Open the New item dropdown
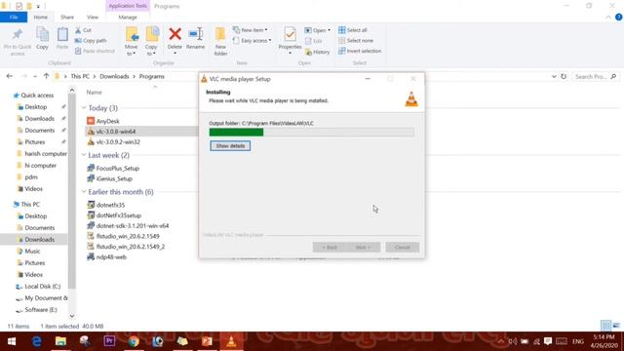624x351 pixels. 251,30
